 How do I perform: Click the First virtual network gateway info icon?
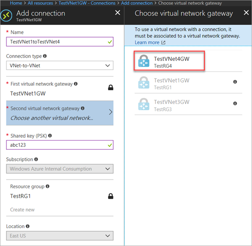(x=76, y=84)
